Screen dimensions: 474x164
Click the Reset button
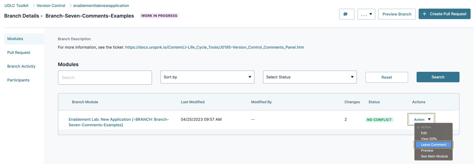[386, 77]
